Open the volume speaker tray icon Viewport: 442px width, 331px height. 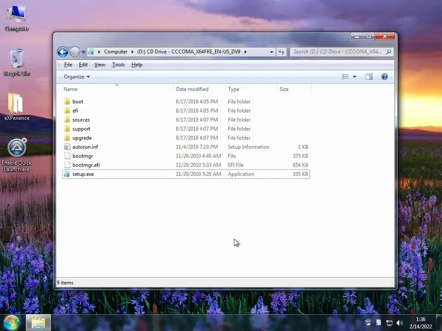399,323
